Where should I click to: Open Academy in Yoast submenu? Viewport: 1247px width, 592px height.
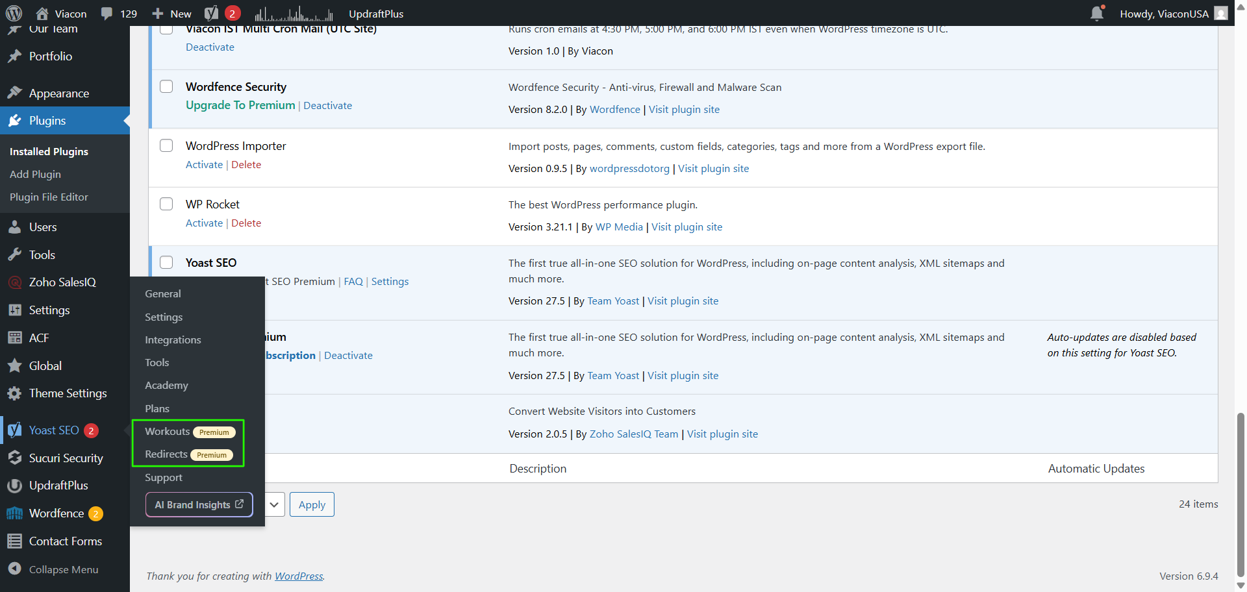coord(166,385)
